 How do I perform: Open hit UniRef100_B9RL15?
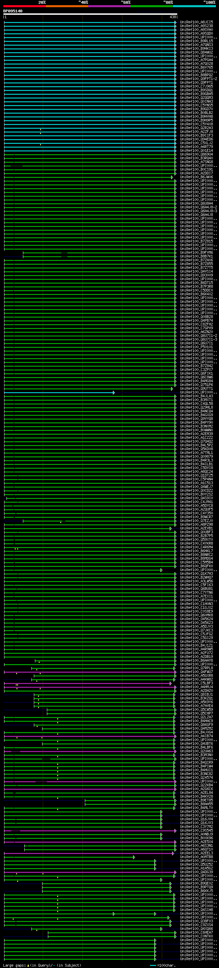pos(196,41)
